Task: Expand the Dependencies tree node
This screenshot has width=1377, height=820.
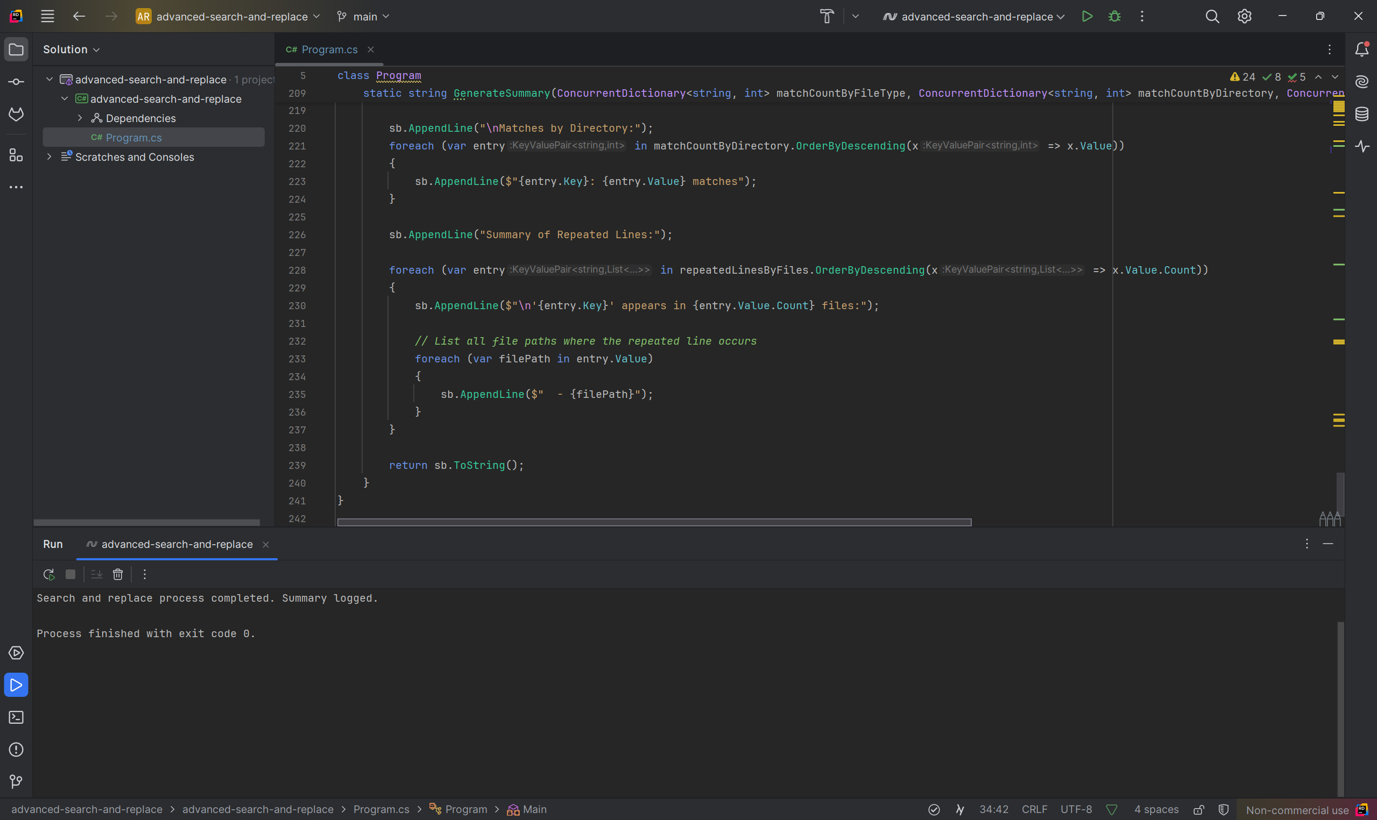Action: pyautogui.click(x=80, y=118)
